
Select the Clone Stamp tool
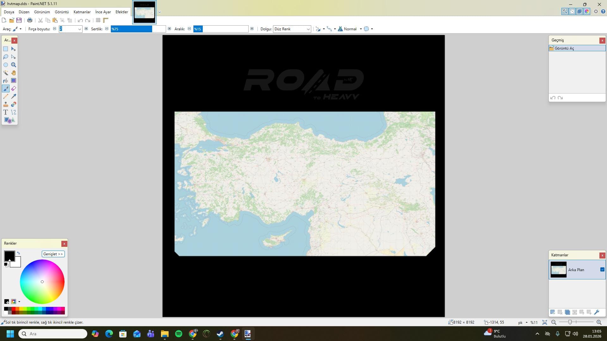click(6, 104)
